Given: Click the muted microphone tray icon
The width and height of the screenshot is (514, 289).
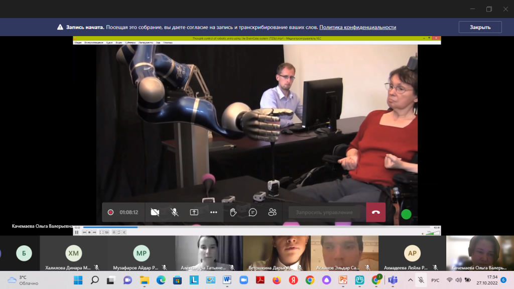Looking at the screenshot, I should click(x=421, y=280).
